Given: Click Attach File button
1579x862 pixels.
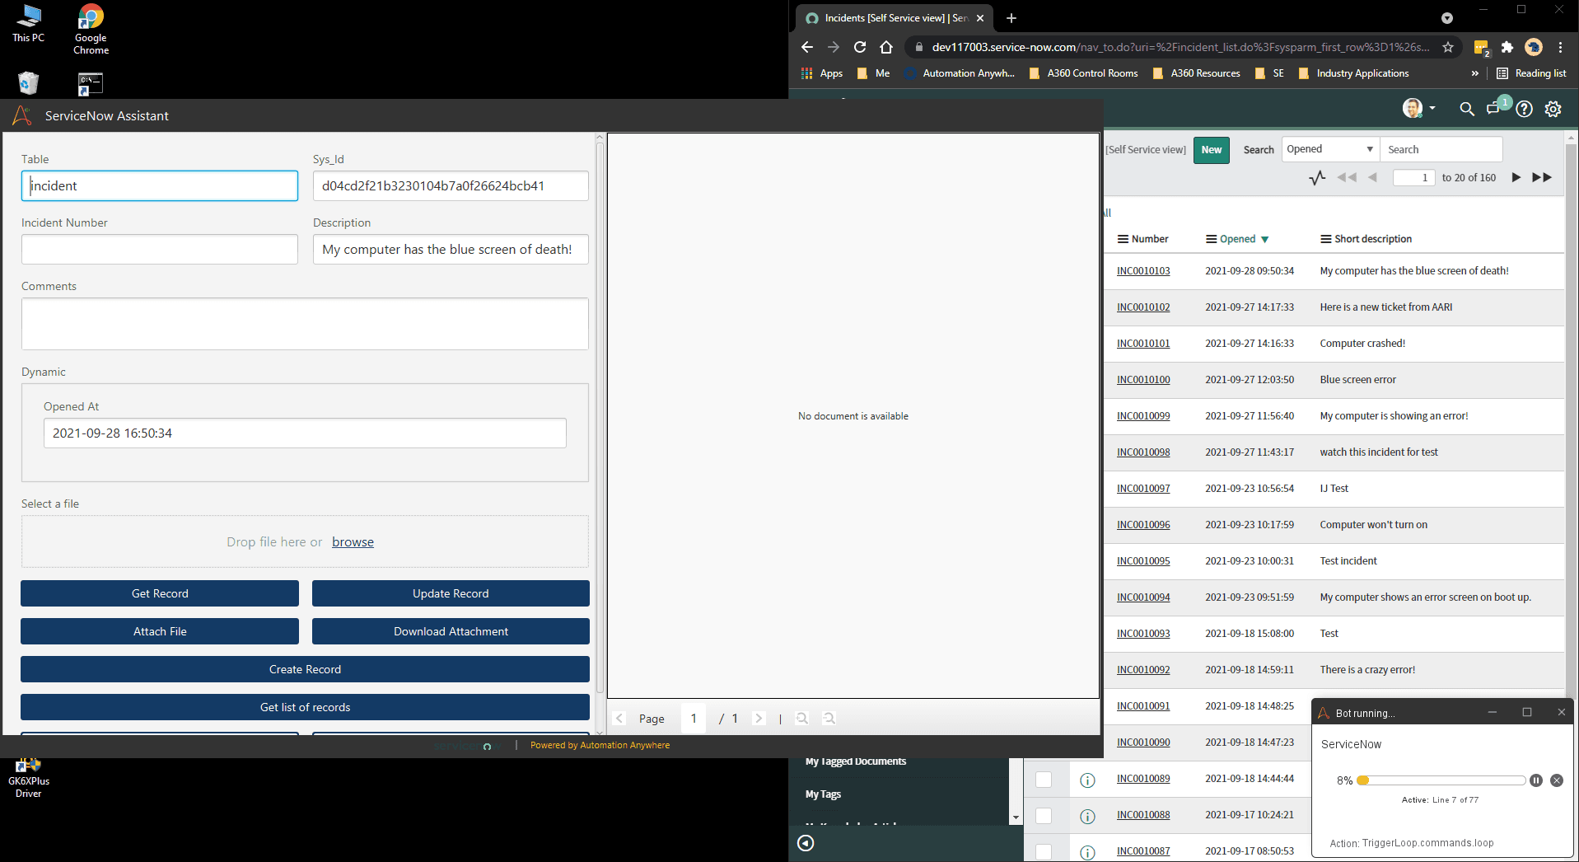Looking at the screenshot, I should 160,631.
